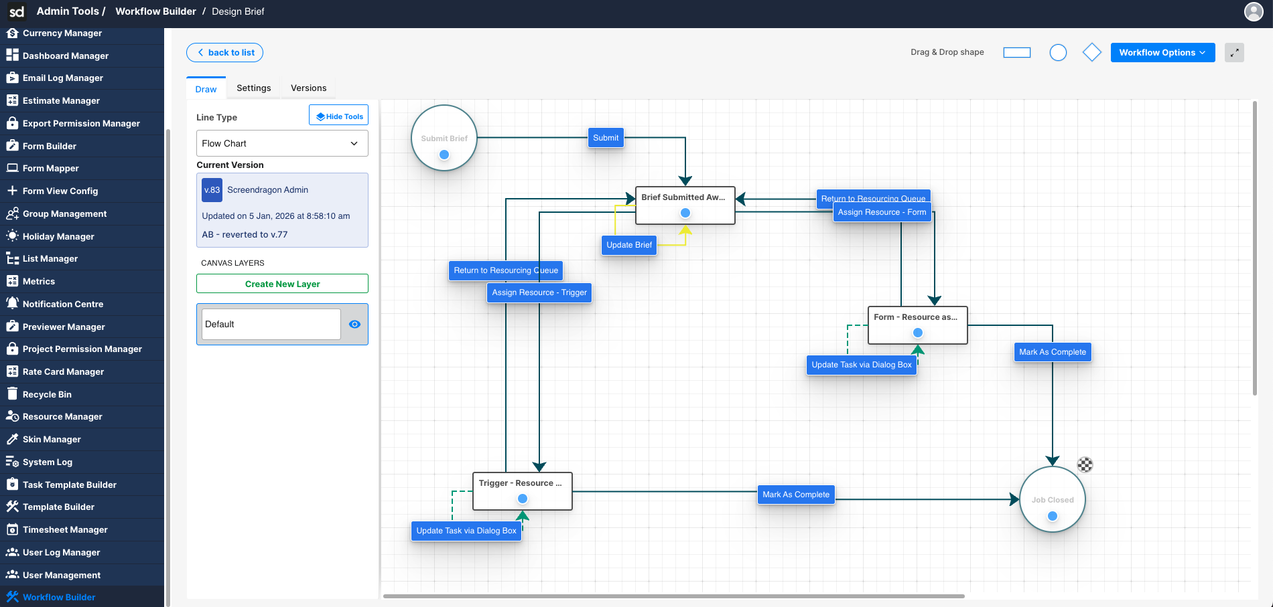Open System Log icon
The image size is (1273, 607).
[12, 462]
